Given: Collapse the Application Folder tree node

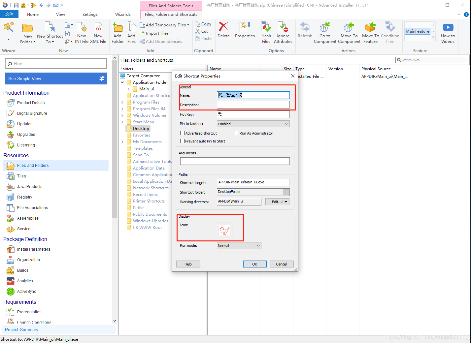Looking at the screenshot, I should click(x=122, y=82).
